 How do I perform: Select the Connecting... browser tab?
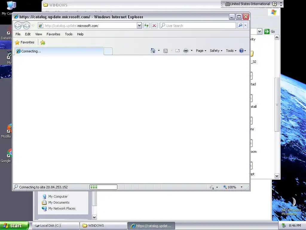click(59, 51)
